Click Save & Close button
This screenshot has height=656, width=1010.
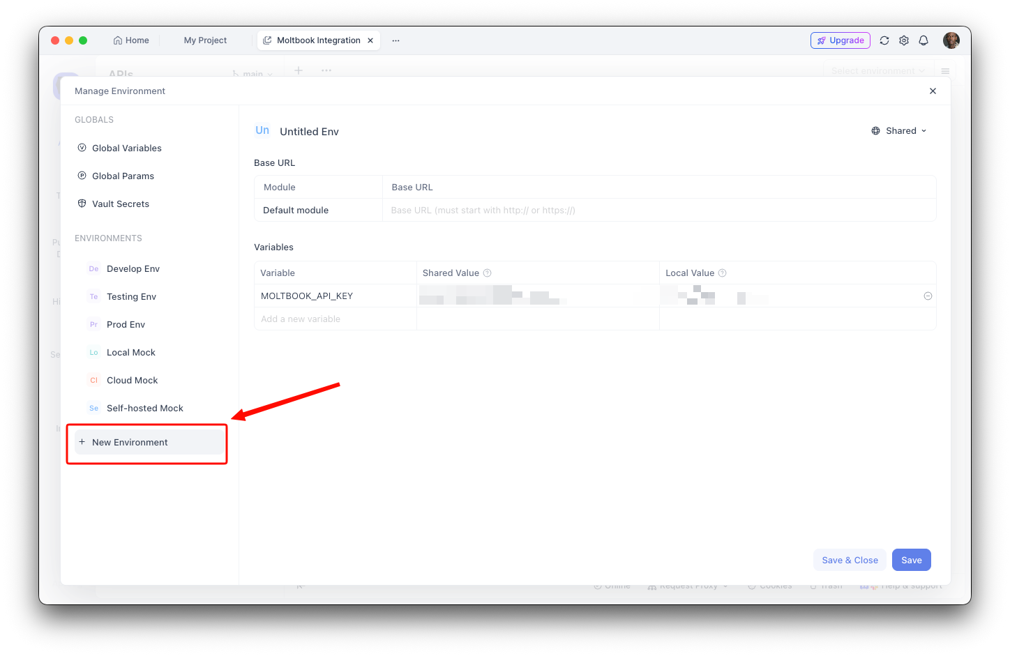coord(850,560)
